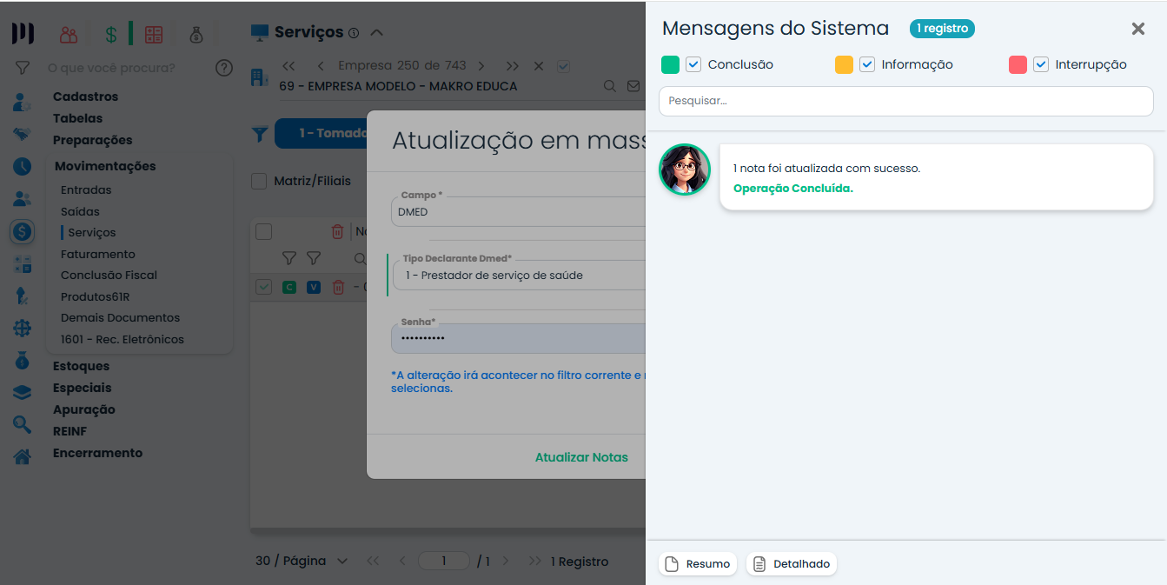Open Conclusão Fiscal menu item
The width and height of the screenshot is (1167, 585).
point(109,275)
